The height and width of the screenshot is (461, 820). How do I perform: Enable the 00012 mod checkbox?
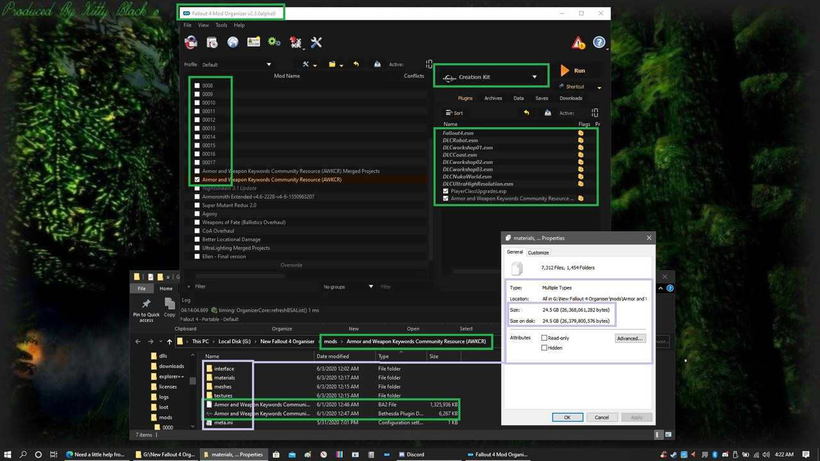[x=197, y=120]
